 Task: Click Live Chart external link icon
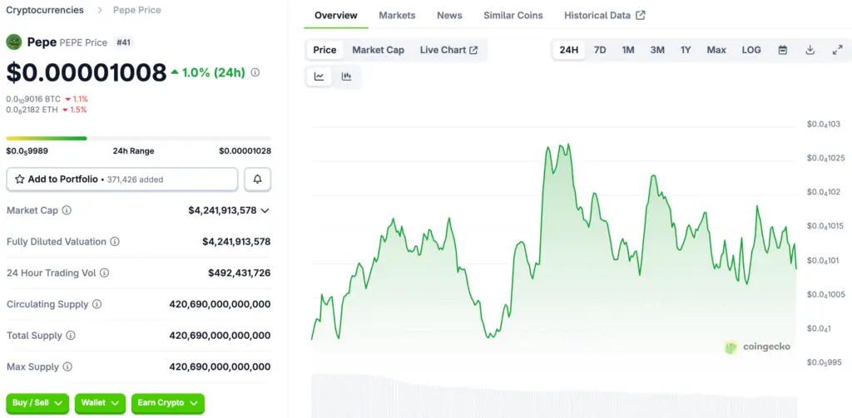473,50
